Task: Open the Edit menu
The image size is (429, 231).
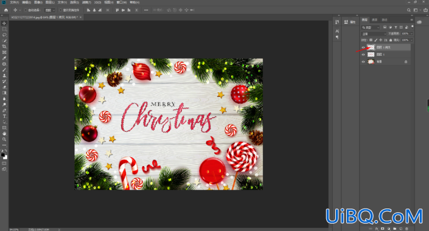Action: click(x=26, y=2)
